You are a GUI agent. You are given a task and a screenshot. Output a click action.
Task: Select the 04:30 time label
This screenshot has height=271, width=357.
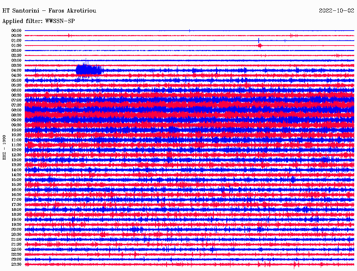coord(16,75)
